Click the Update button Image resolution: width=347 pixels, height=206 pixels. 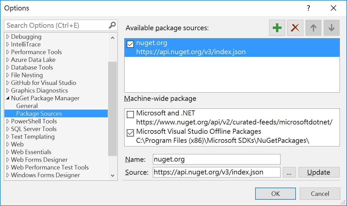tap(319, 172)
